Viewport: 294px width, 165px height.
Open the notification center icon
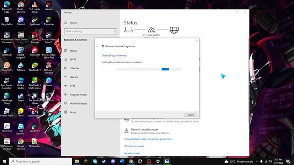(x=288, y=161)
